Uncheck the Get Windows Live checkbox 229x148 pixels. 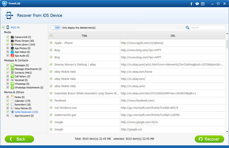click(51, 107)
